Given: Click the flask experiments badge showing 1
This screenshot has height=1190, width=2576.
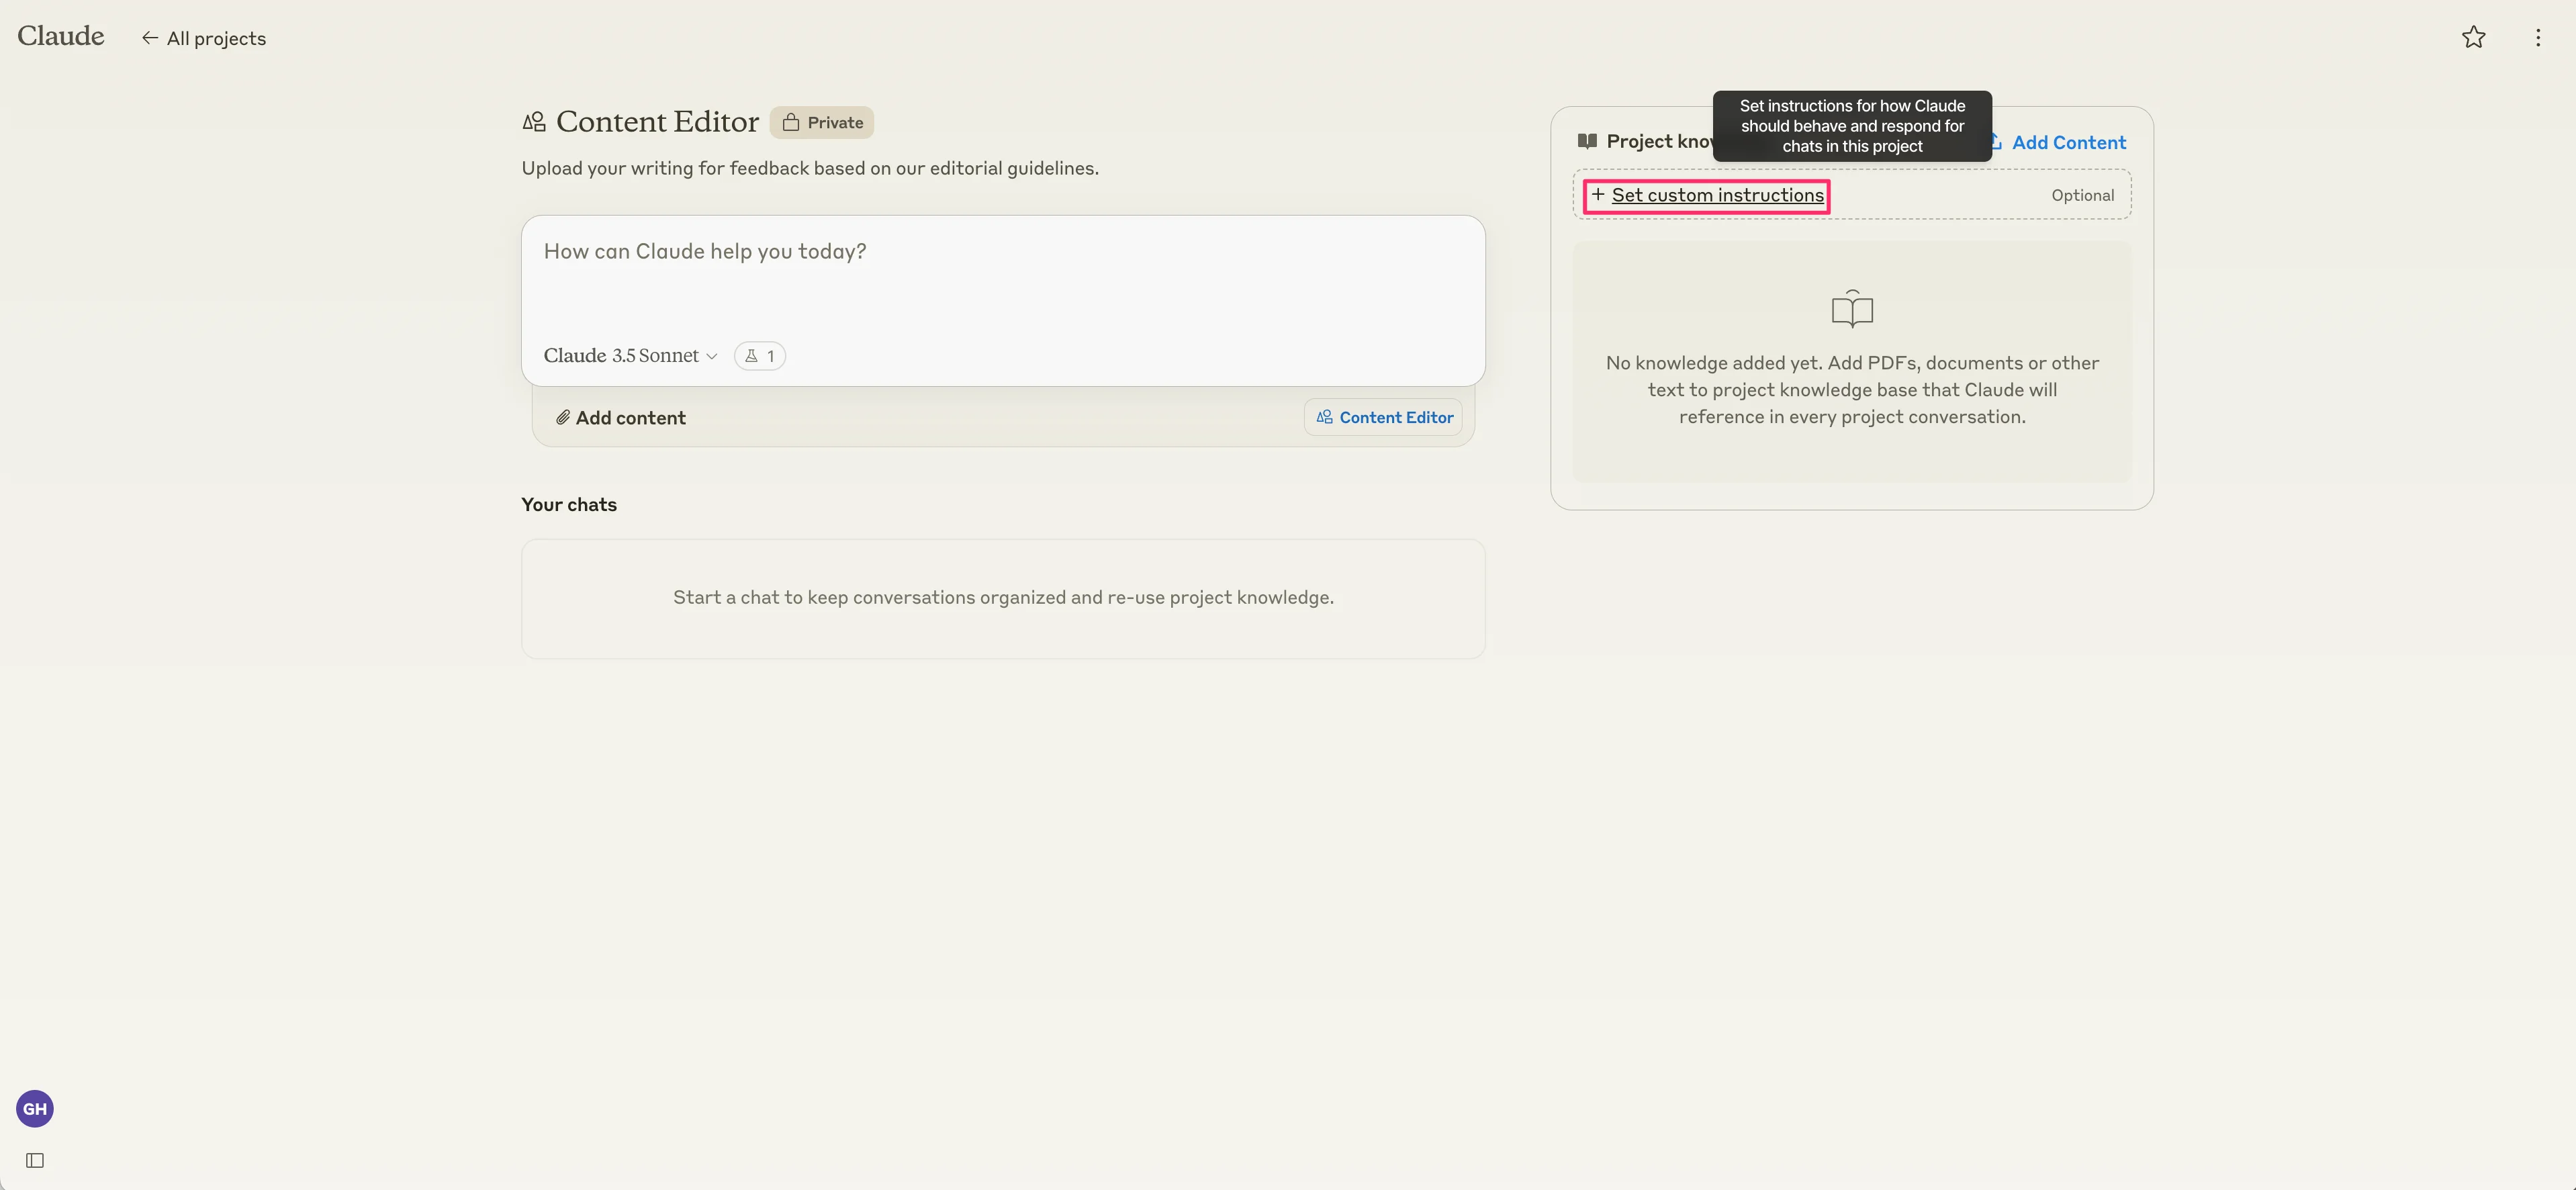Looking at the screenshot, I should click(x=759, y=356).
